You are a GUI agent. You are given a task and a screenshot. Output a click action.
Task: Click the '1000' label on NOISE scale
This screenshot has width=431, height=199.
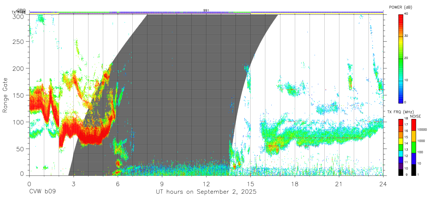click(x=421, y=141)
